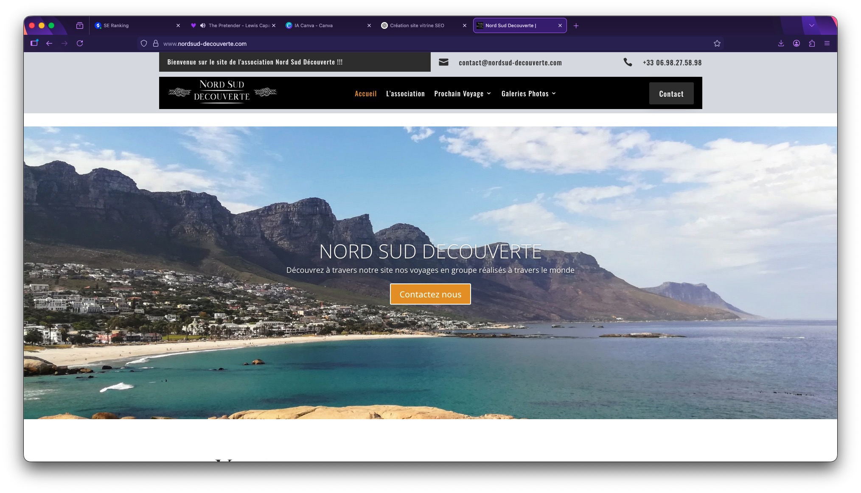Switch to the IA Canva tab
The height and width of the screenshot is (493, 861).
click(328, 25)
